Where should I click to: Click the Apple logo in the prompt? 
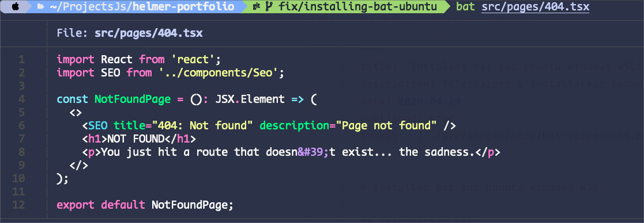tap(15, 7)
